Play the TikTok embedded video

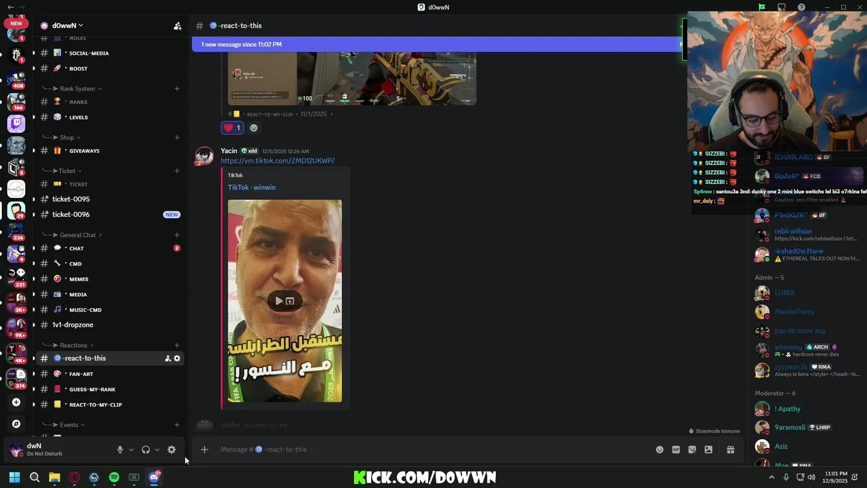[x=278, y=301]
